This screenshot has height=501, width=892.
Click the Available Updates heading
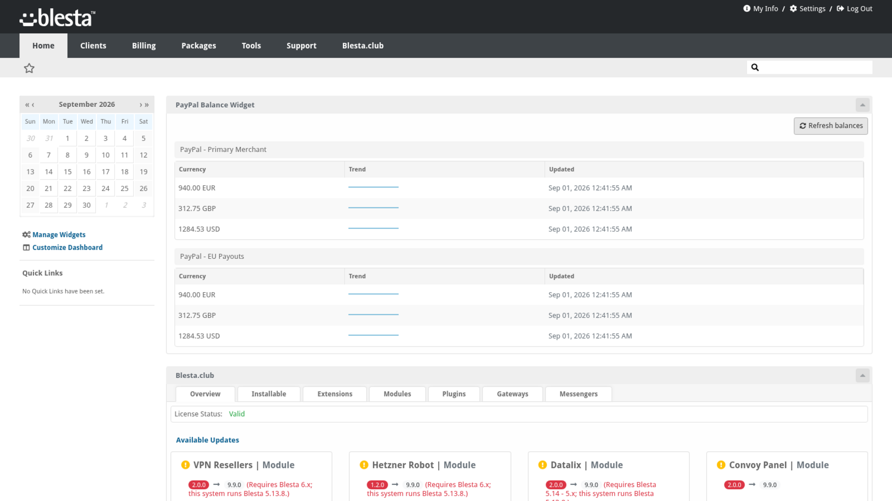pyautogui.click(x=207, y=440)
